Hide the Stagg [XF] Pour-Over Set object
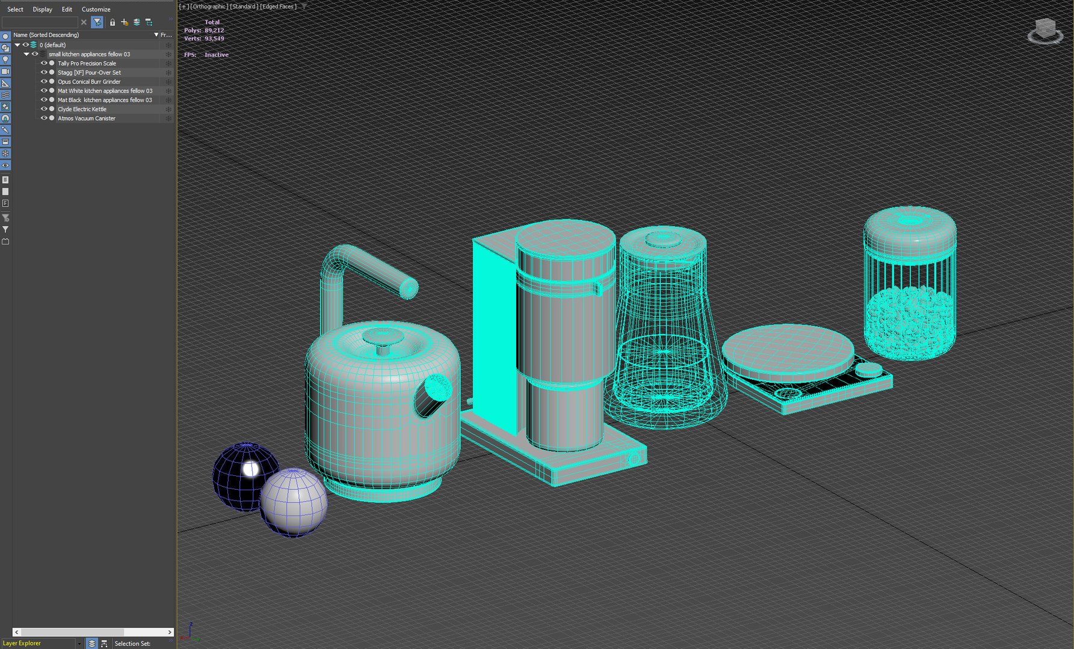Screen dimensions: 1074x649 (x=43, y=72)
